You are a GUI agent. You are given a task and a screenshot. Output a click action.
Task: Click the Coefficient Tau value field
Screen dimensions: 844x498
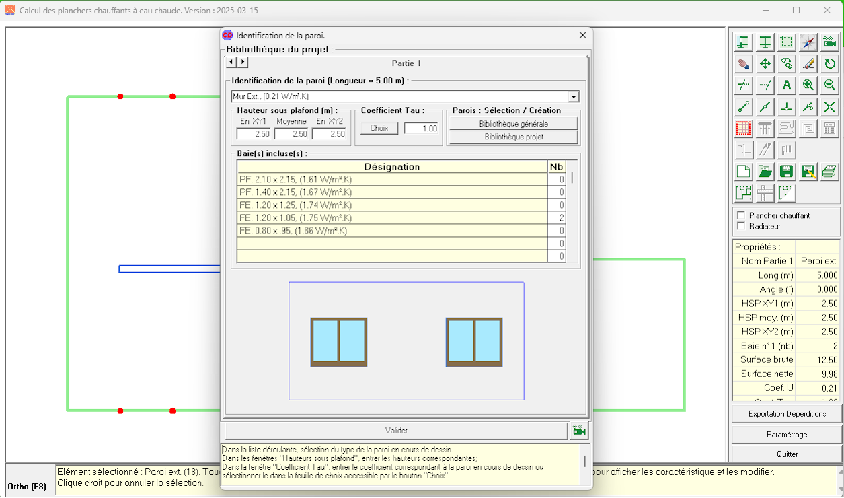pyautogui.click(x=421, y=128)
